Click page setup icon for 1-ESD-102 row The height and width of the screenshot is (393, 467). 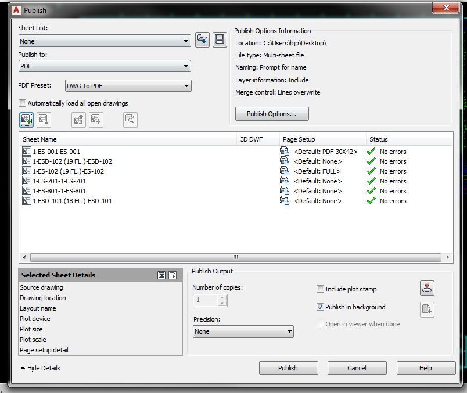[285, 161]
